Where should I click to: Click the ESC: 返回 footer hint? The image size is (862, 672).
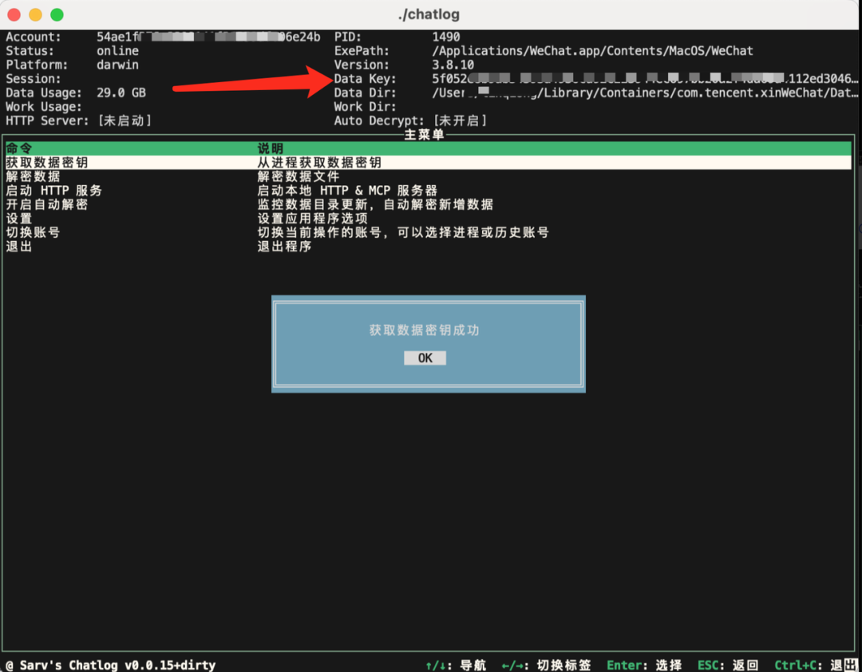click(729, 665)
